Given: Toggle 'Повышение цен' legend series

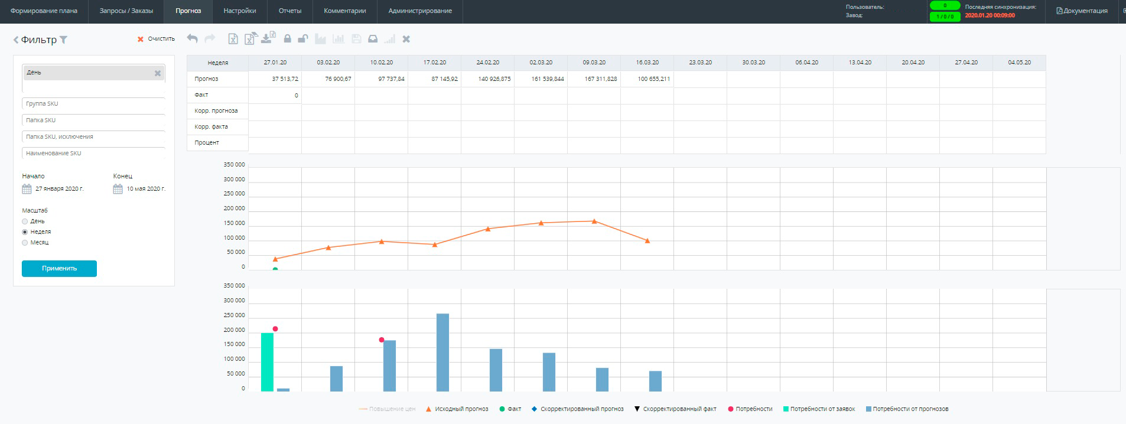Looking at the screenshot, I should point(387,409).
